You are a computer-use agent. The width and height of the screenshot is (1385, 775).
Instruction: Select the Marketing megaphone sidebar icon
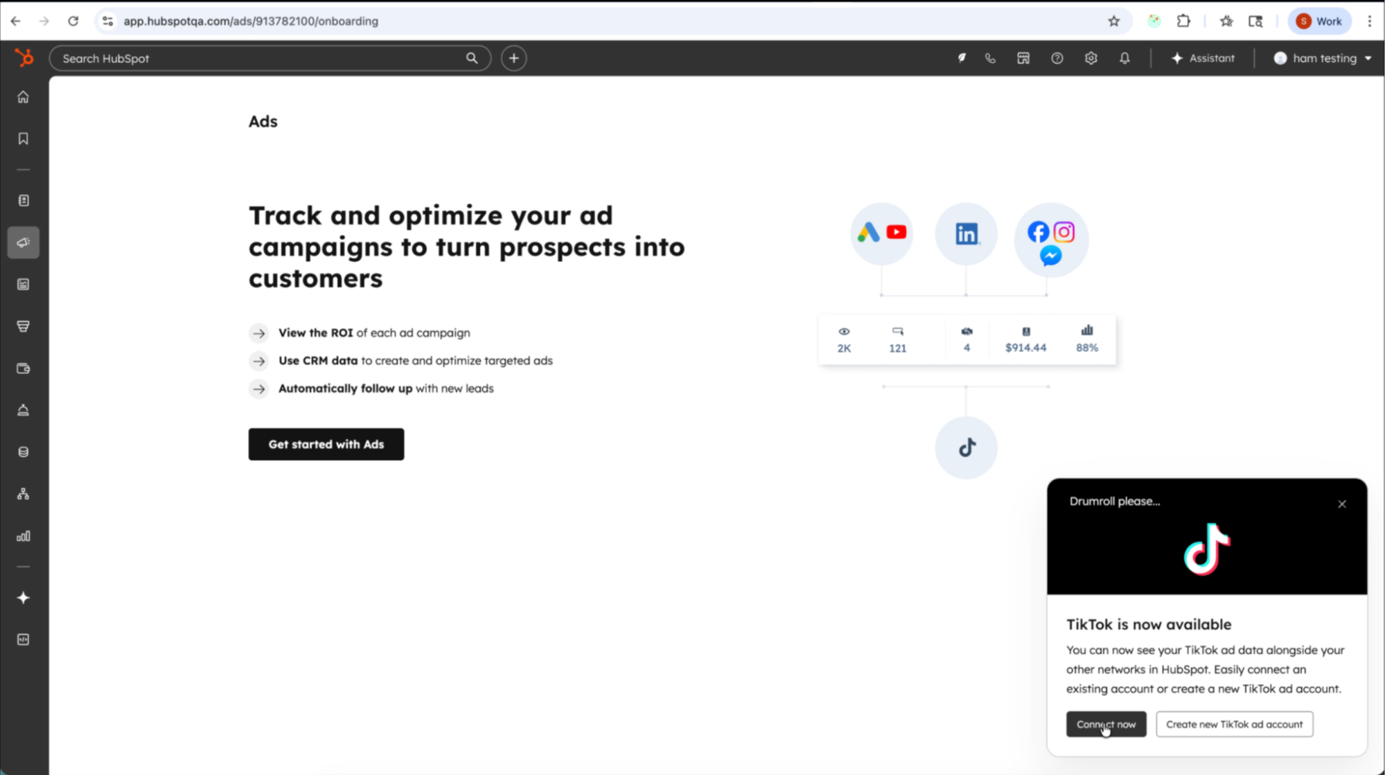tap(24, 242)
